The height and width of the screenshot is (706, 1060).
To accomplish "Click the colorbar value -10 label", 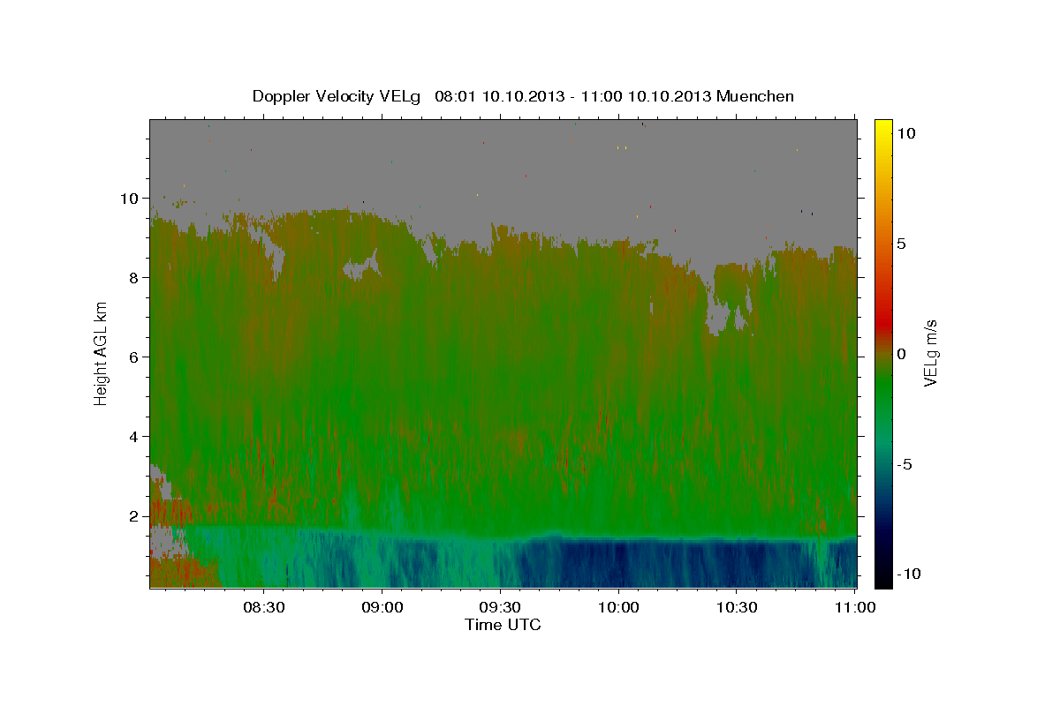I will coord(909,575).
